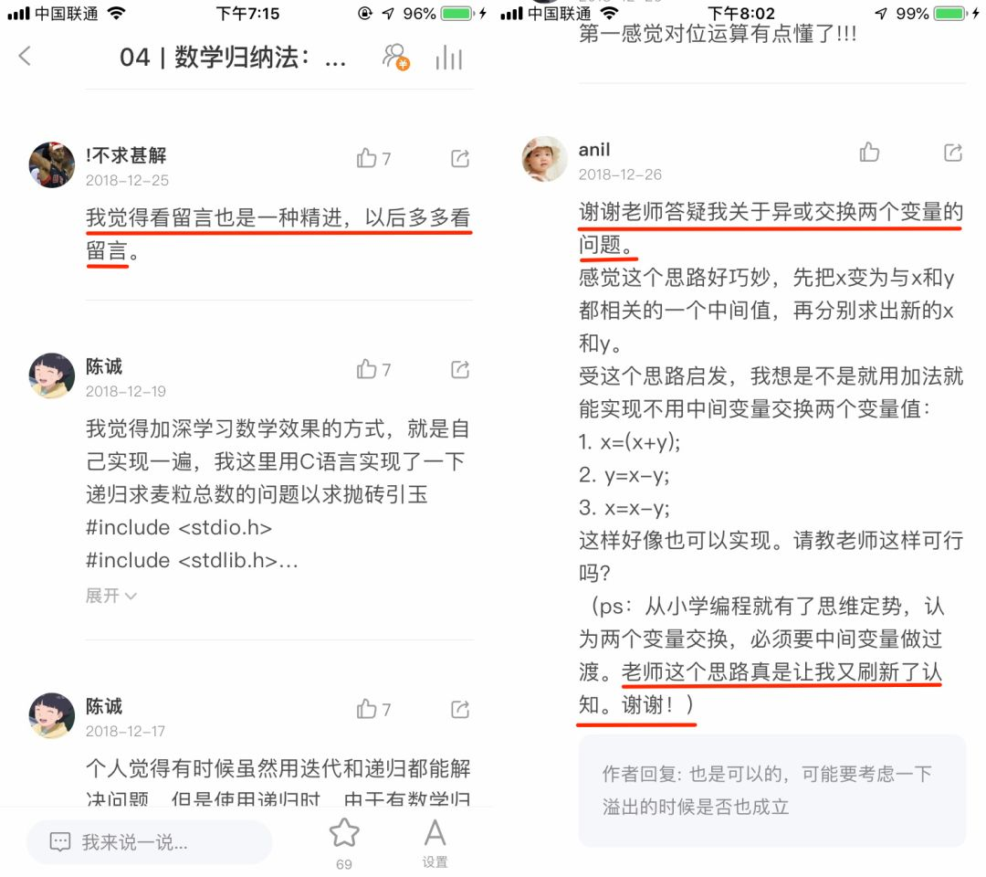Open the audio bars icon in the header

point(448,58)
